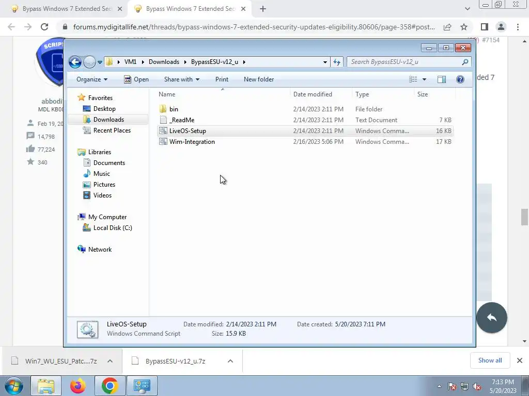Image resolution: width=529 pixels, height=396 pixels.
Task: Close the second active Chrome tab
Action: [x=243, y=9]
